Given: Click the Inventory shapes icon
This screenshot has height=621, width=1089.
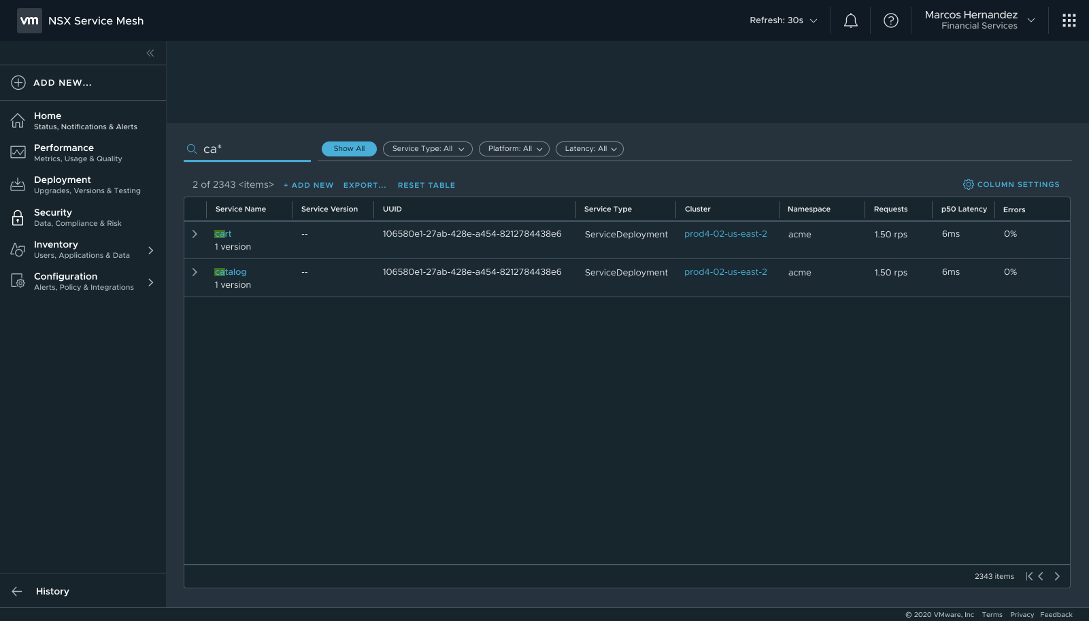Looking at the screenshot, I should (x=18, y=250).
